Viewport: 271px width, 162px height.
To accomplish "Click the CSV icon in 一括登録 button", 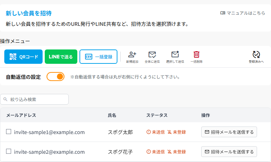I will 89,57.
